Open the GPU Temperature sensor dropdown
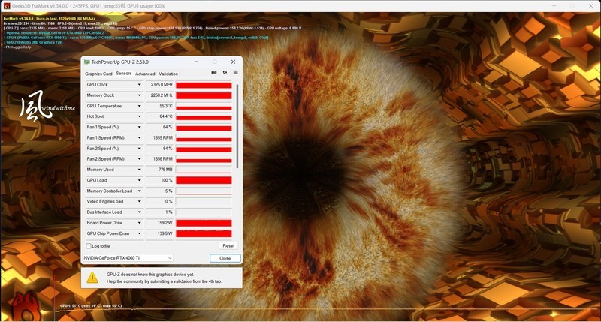This screenshot has width=601, height=322. click(139, 106)
